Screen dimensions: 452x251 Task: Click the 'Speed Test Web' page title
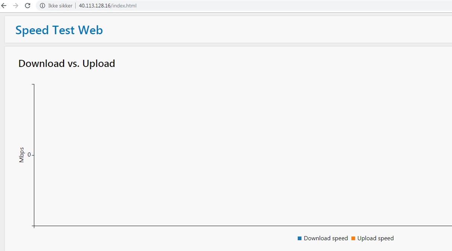pos(59,30)
